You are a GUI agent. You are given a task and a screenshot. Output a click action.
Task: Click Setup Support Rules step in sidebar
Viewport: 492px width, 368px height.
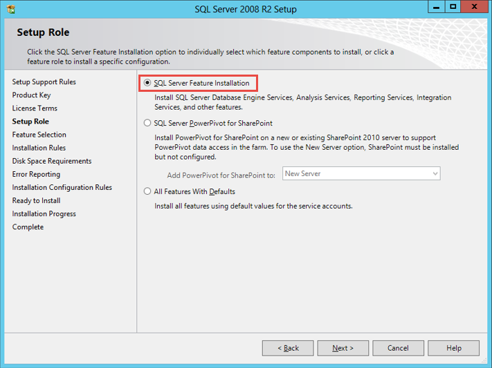[44, 82]
